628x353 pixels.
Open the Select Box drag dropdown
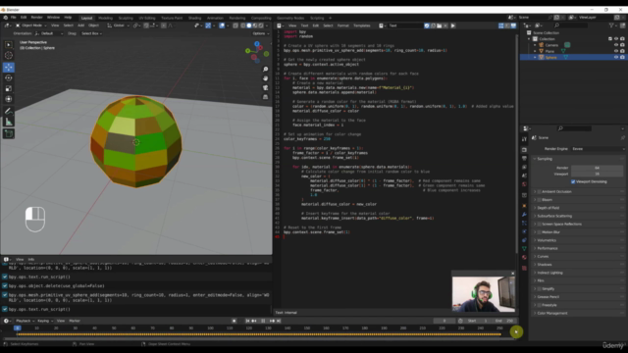tap(91, 33)
